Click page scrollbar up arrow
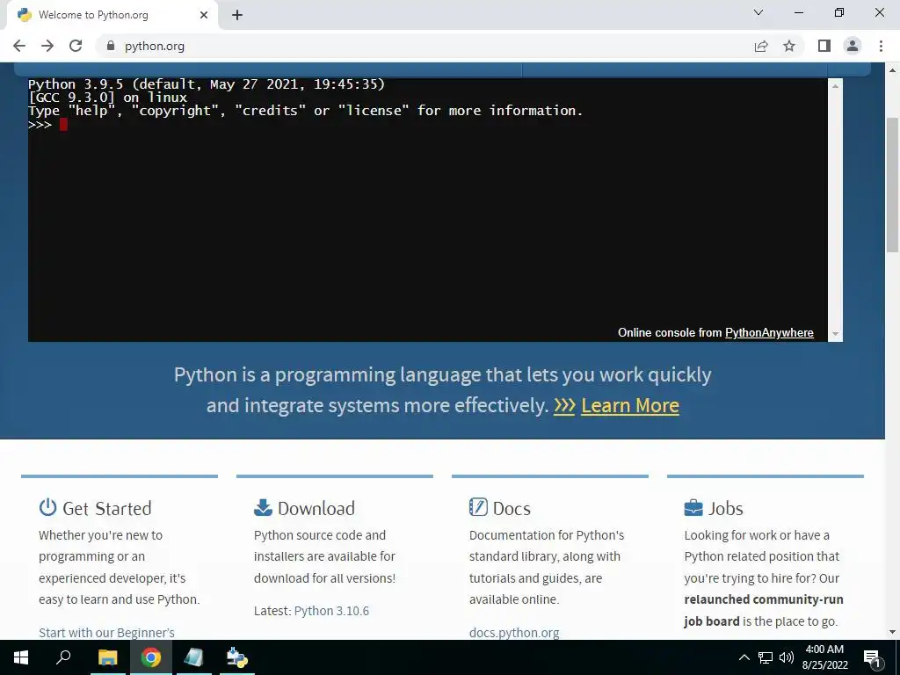 click(893, 70)
